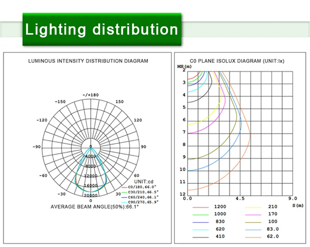Click the UNIT:cd label near polar chart
The height and width of the screenshot is (247, 310).
click(144, 182)
